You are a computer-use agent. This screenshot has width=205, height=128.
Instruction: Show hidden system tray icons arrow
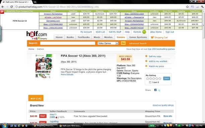pyautogui.click(x=162, y=126)
